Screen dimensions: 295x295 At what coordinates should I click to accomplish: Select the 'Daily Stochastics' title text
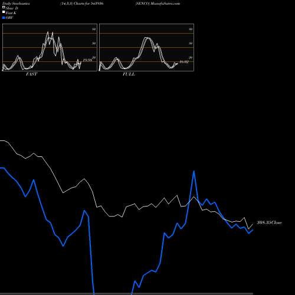[x=16, y=4]
